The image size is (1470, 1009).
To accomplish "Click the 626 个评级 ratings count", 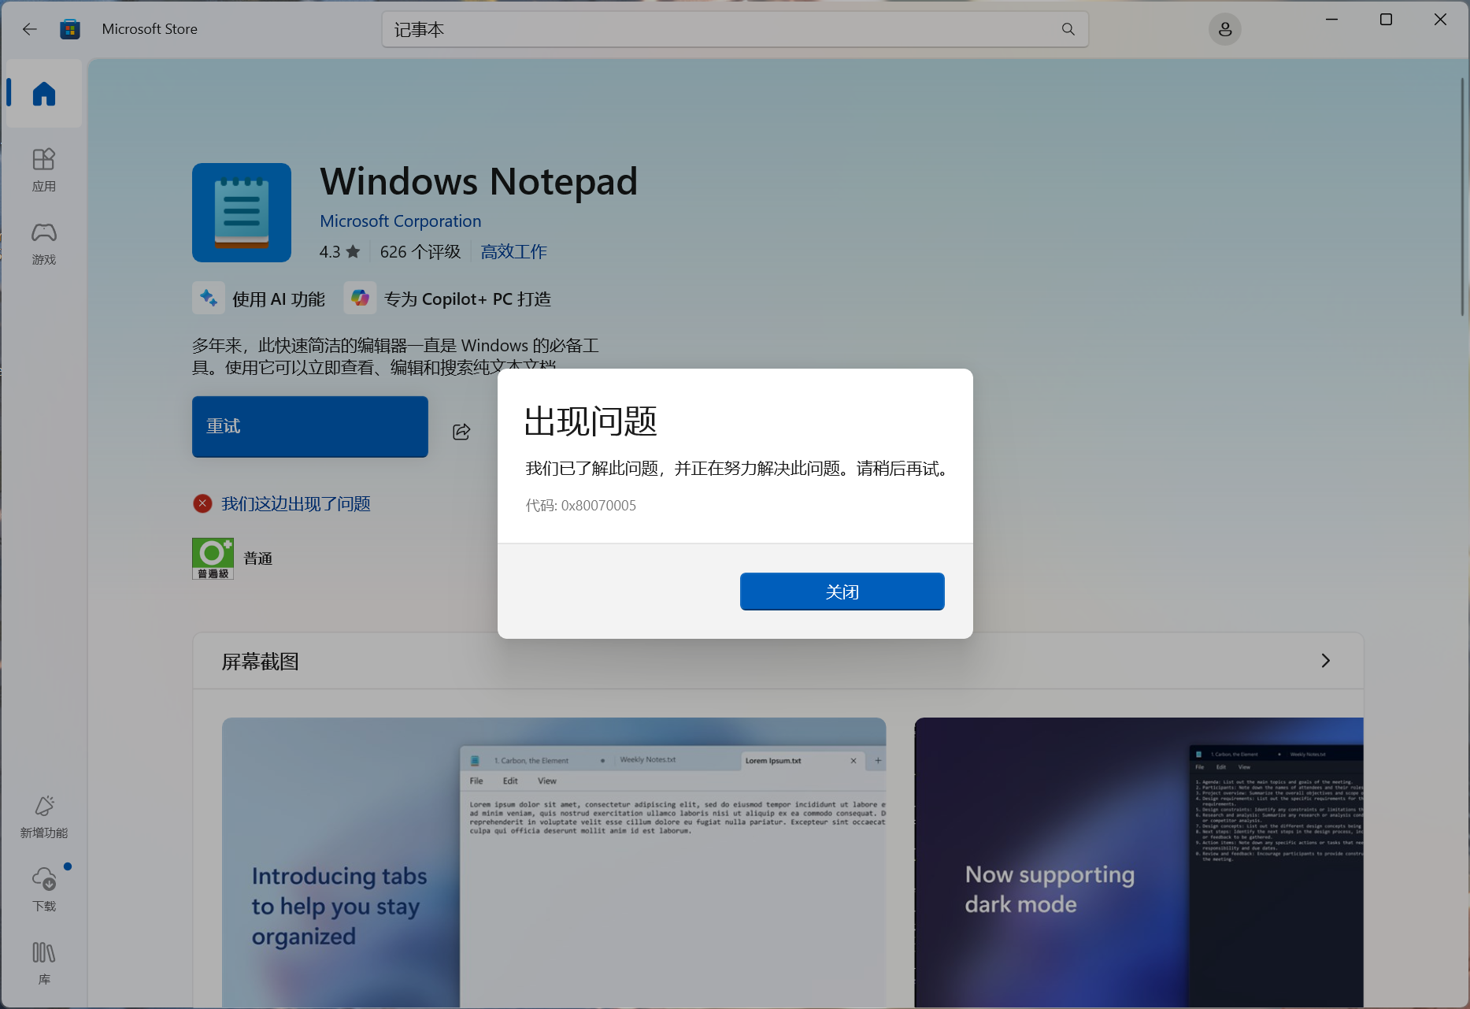I will point(420,252).
